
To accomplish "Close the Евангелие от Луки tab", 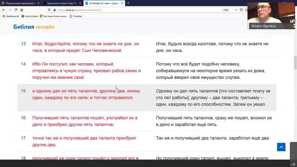I will pos(80,3).
